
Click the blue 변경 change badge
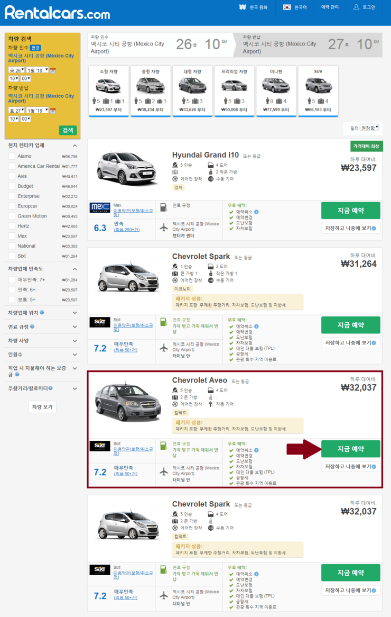(x=35, y=48)
